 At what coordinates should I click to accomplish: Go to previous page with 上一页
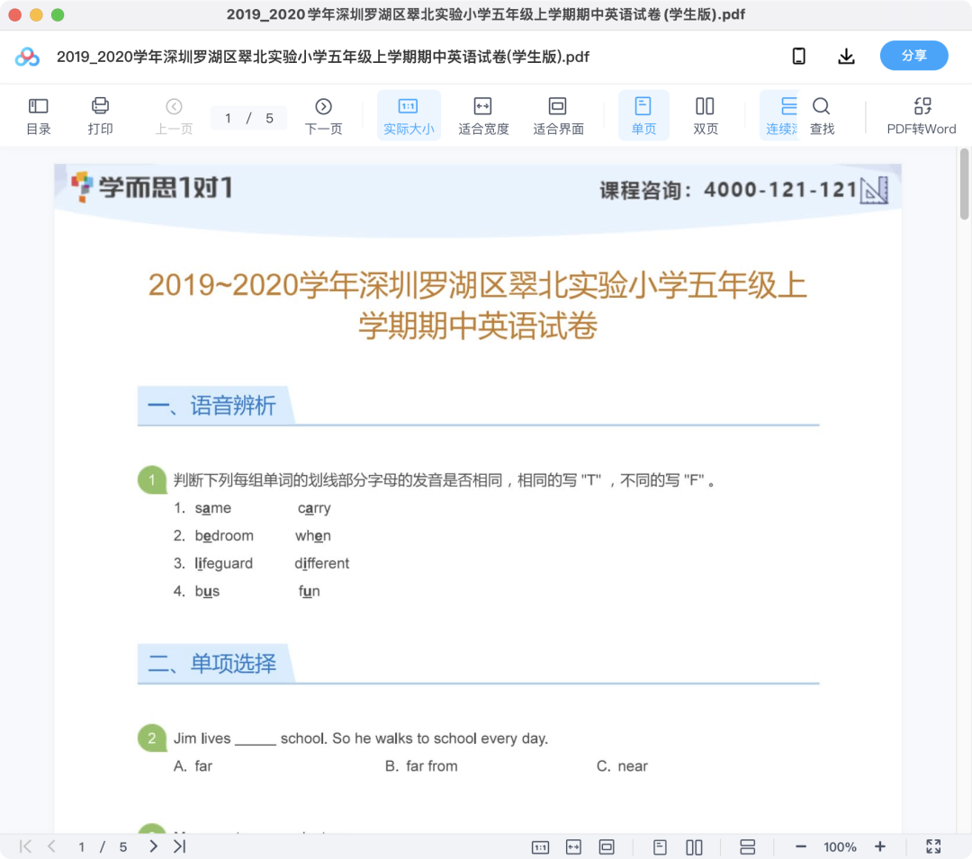click(174, 116)
